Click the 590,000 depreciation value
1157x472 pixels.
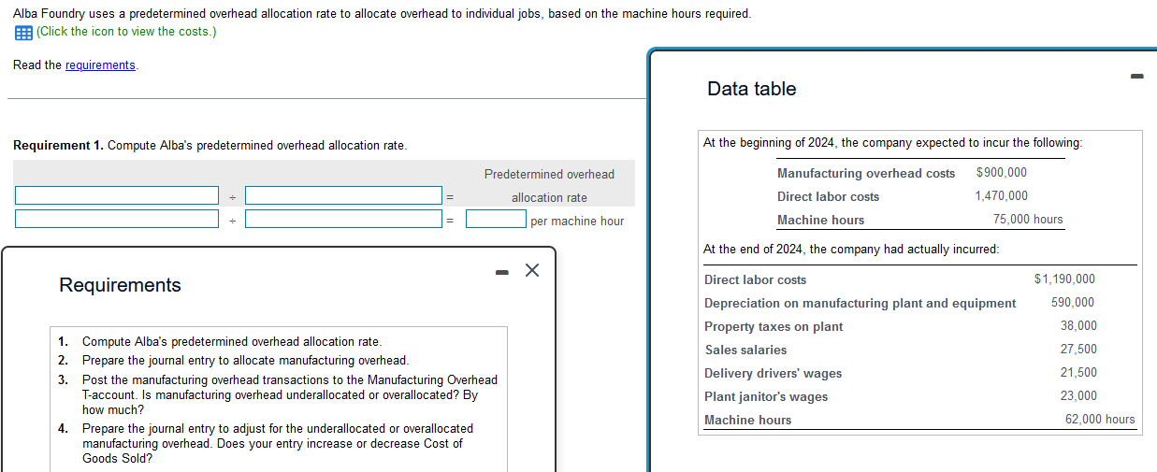tap(1073, 303)
